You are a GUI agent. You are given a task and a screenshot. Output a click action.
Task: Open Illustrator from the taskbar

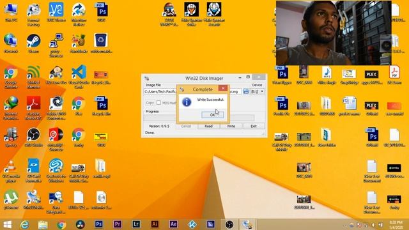coord(155,224)
